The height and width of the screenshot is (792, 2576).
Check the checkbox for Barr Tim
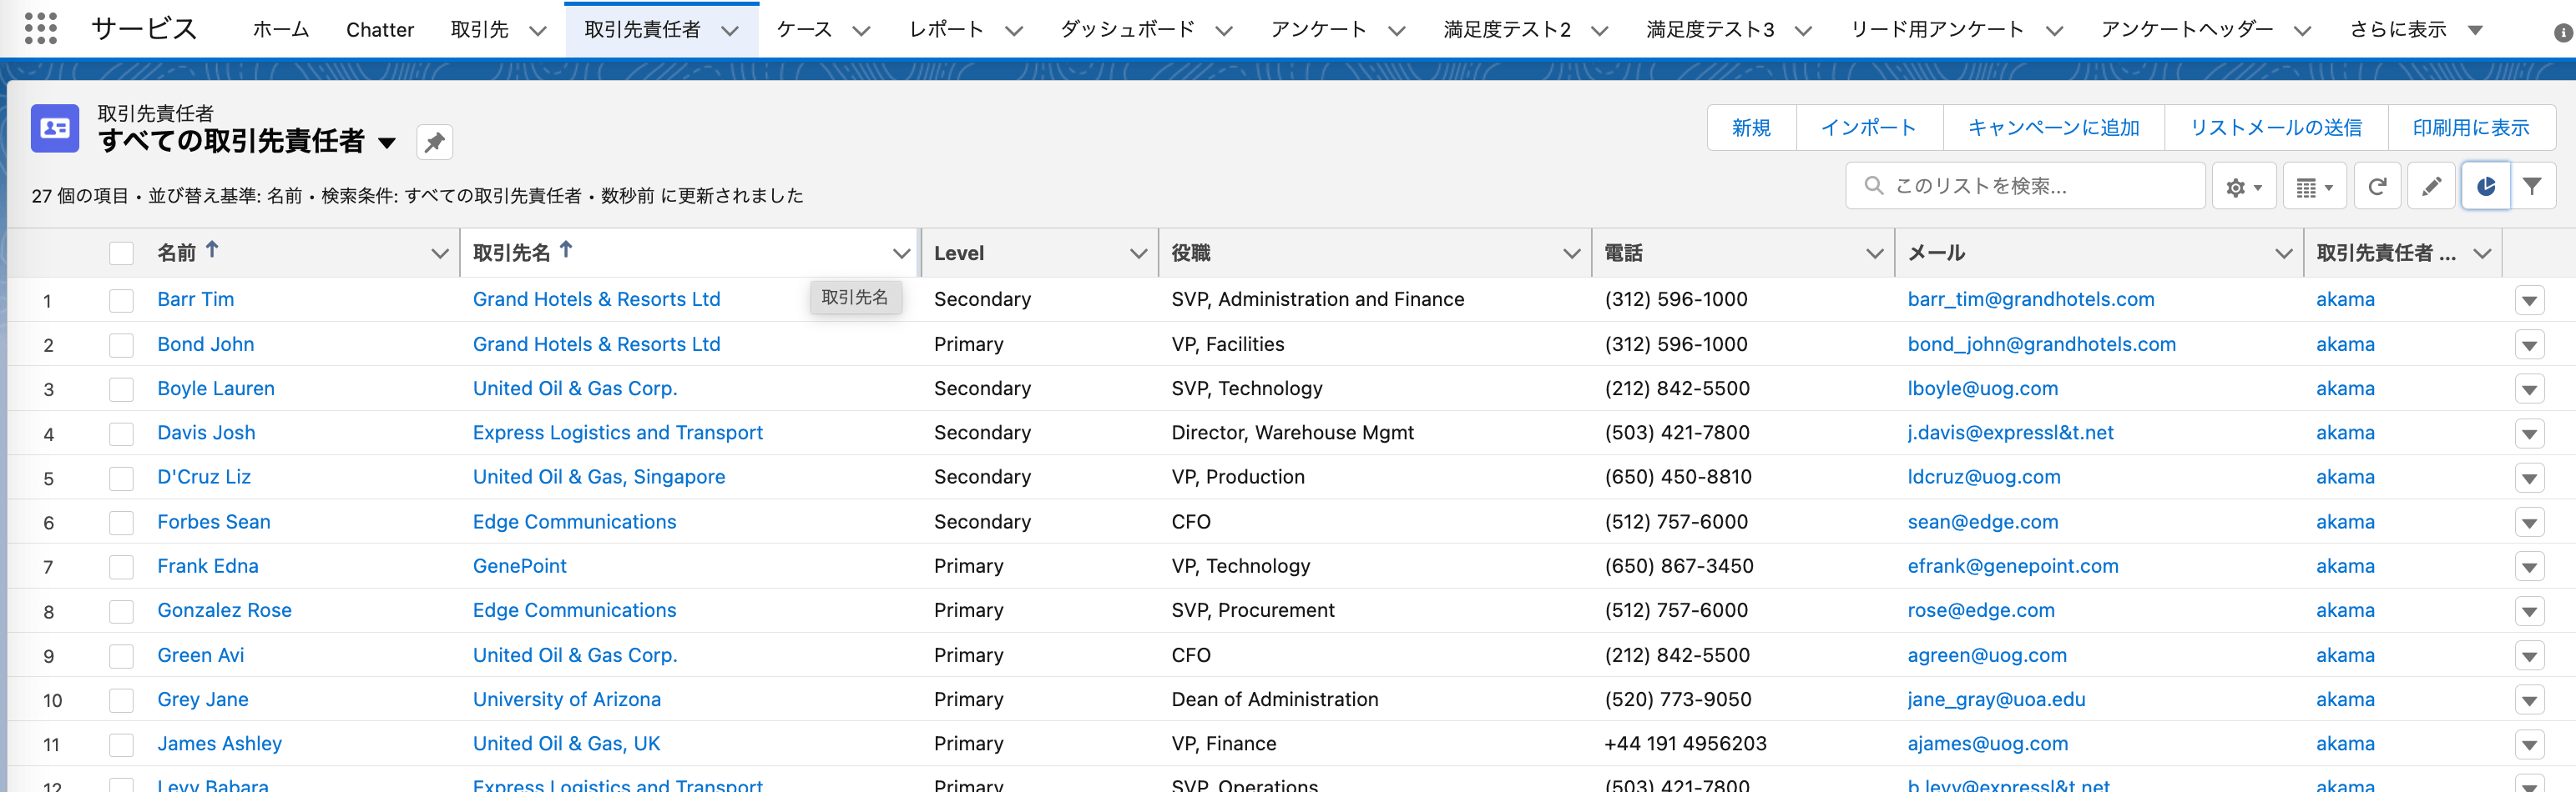coord(121,299)
